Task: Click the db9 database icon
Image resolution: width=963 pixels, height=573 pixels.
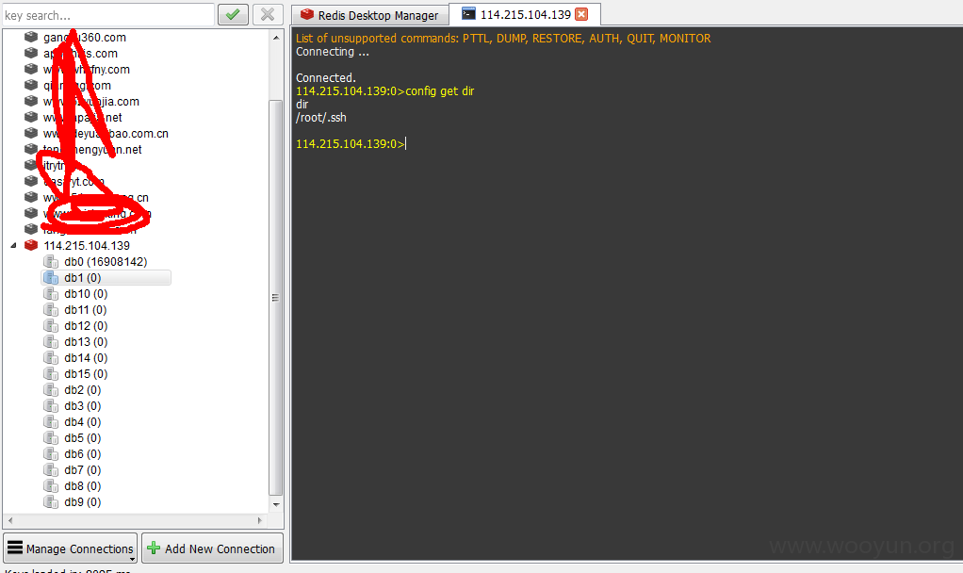Action: click(51, 501)
